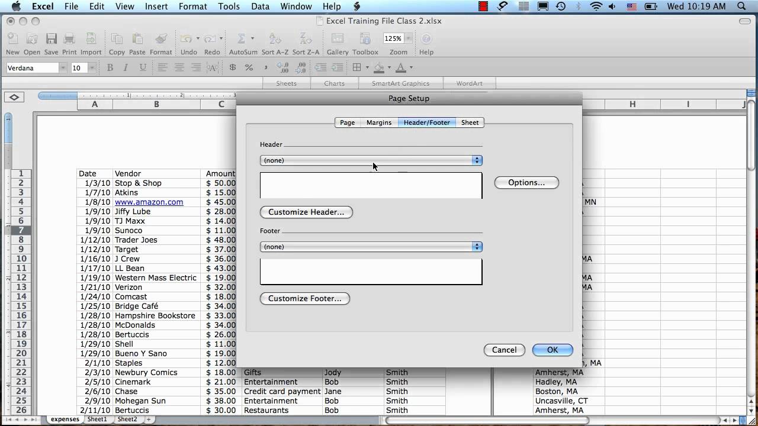This screenshot has height=426, width=758.
Task: Click the Redo toolbar icon
Action: 210,39
